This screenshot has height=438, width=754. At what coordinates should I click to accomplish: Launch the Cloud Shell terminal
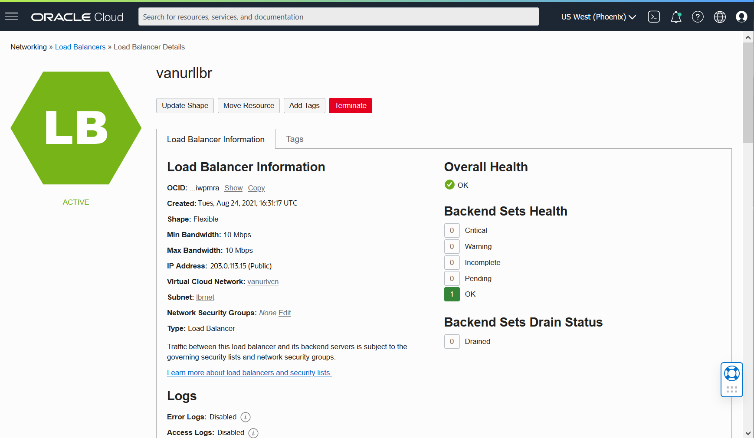coord(654,16)
